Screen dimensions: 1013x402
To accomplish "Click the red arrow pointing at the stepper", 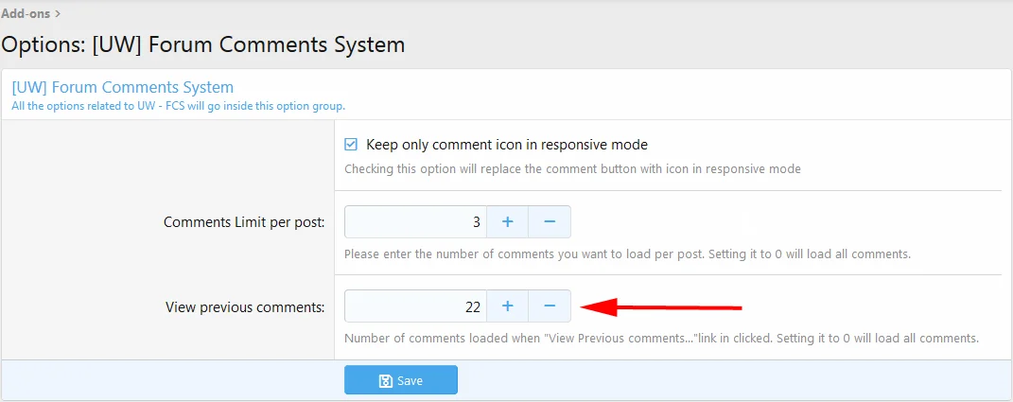I will 661,306.
